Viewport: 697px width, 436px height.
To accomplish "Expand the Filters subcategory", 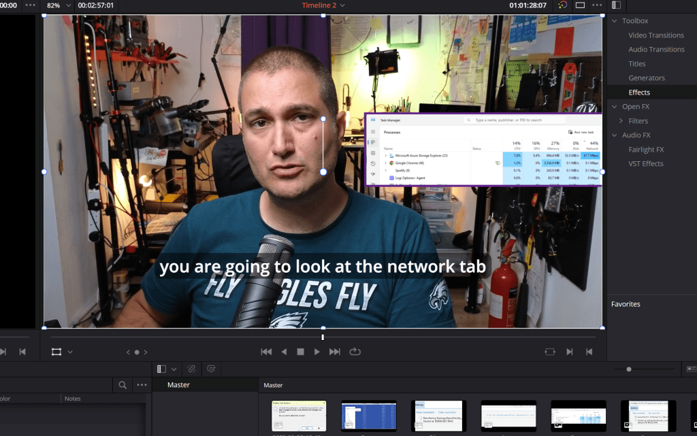I will coord(621,121).
